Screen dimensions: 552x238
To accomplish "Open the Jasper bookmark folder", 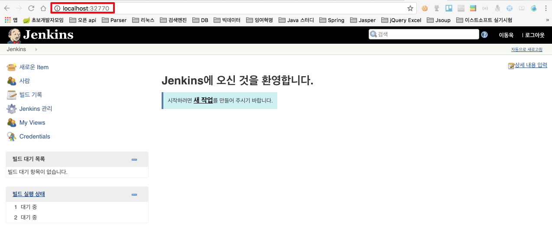I will (363, 20).
